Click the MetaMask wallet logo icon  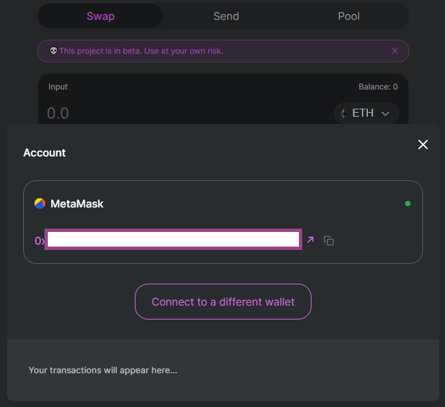40,203
